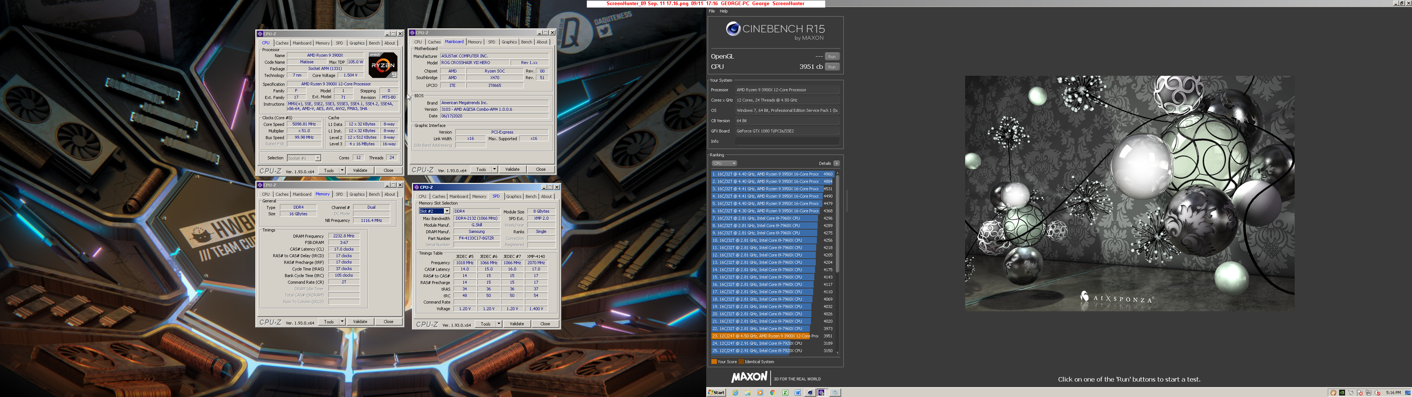Screen dimensions: 1412x397
Task: Open SPD tab in Memory window
Action: 339,194
